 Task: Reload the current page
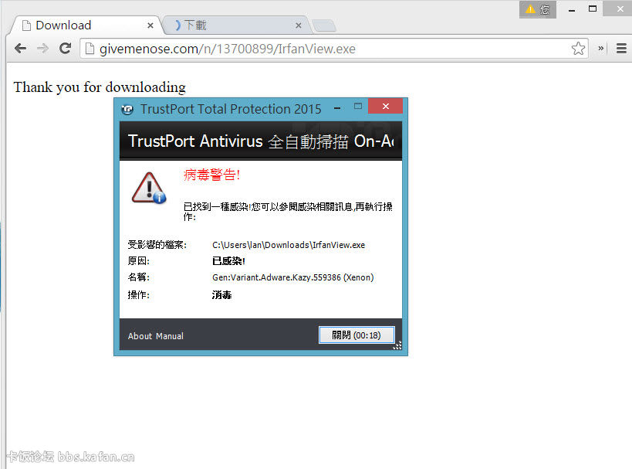point(66,49)
